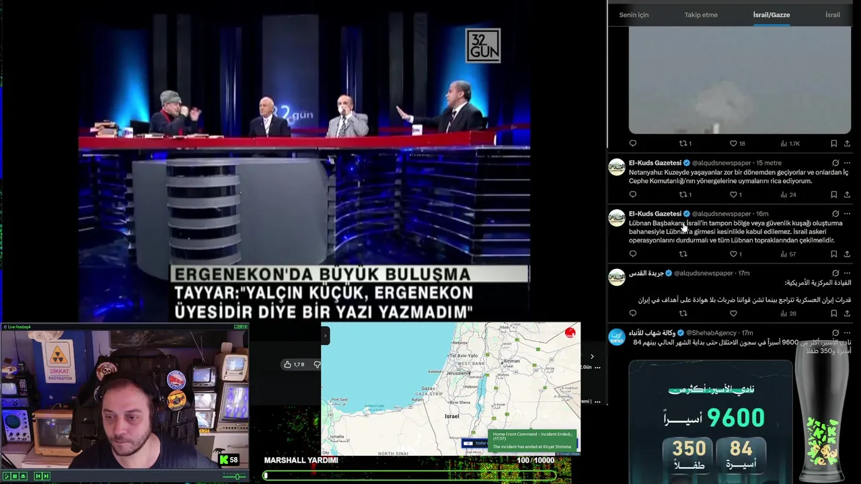This screenshot has width=861, height=484.
Task: Open @ShehabAgency handle link
Action: pos(711,333)
